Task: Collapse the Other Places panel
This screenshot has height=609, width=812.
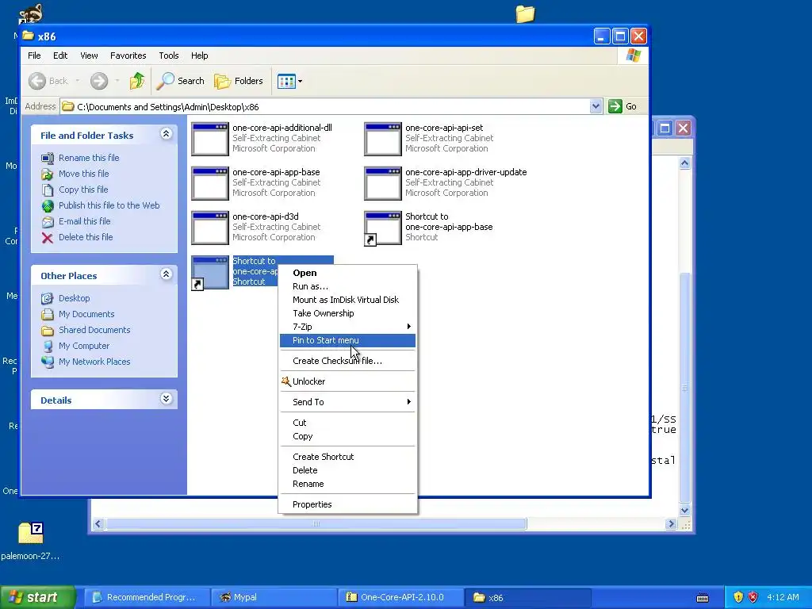Action: (x=166, y=274)
